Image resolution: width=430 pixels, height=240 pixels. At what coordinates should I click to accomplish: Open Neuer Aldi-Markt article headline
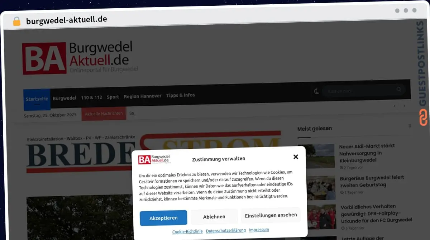coord(367,153)
